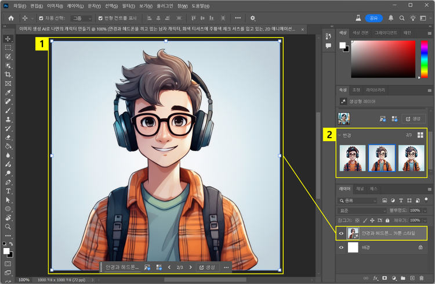Select the Eyedropper tool
This screenshot has width=435, height=284.
[8, 92]
